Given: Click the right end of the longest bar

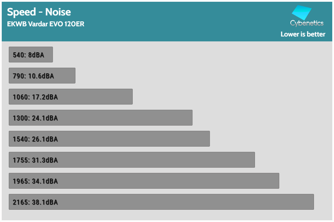Looking at the screenshot, I should [312, 202].
